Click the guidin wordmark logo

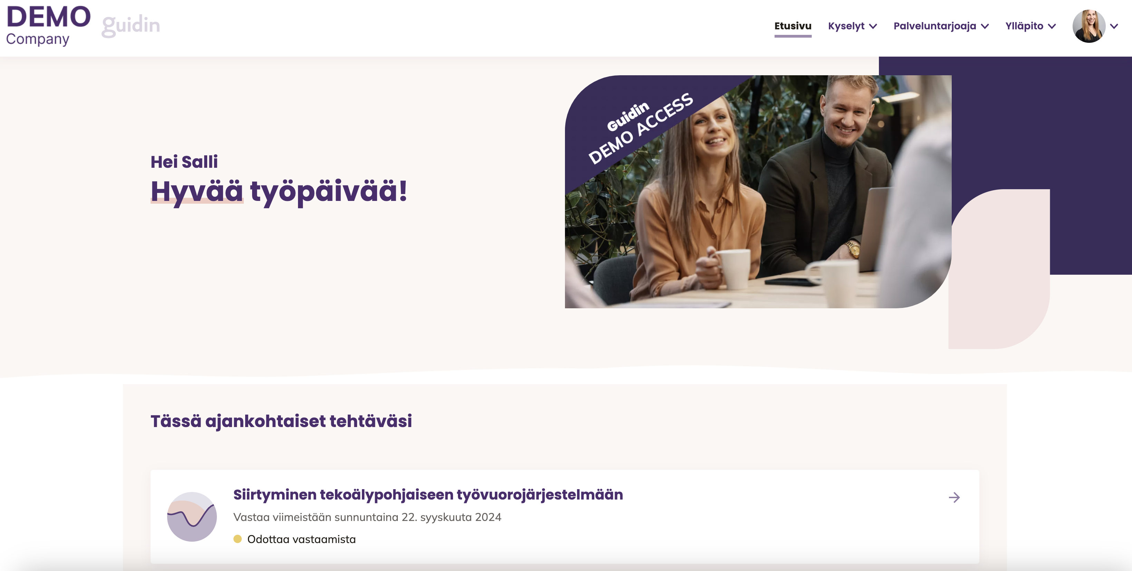(x=131, y=26)
